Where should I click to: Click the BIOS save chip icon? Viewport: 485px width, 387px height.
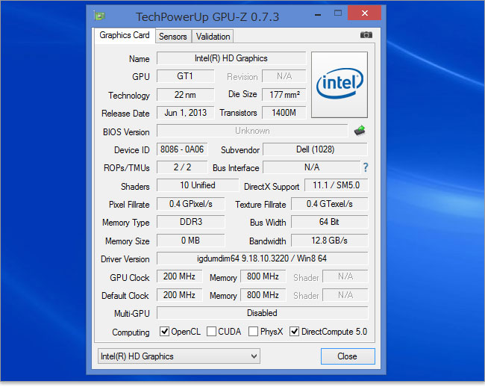[x=360, y=131]
